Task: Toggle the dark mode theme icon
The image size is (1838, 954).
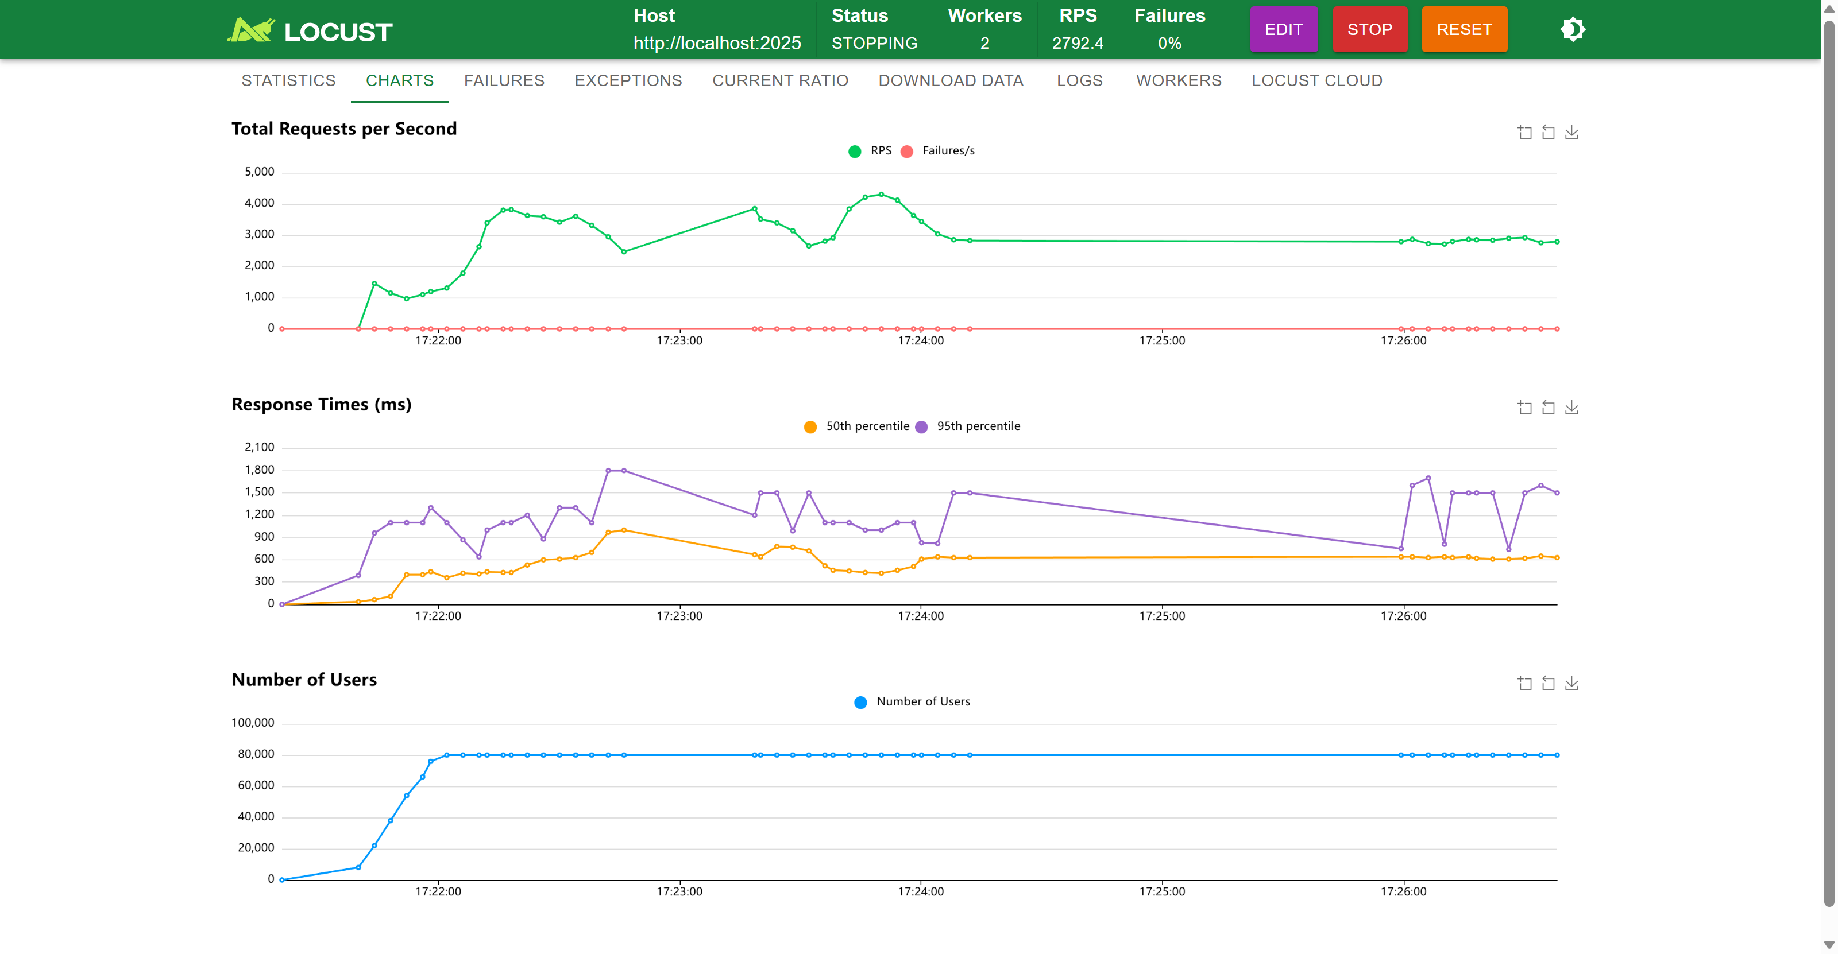Action: (1573, 29)
